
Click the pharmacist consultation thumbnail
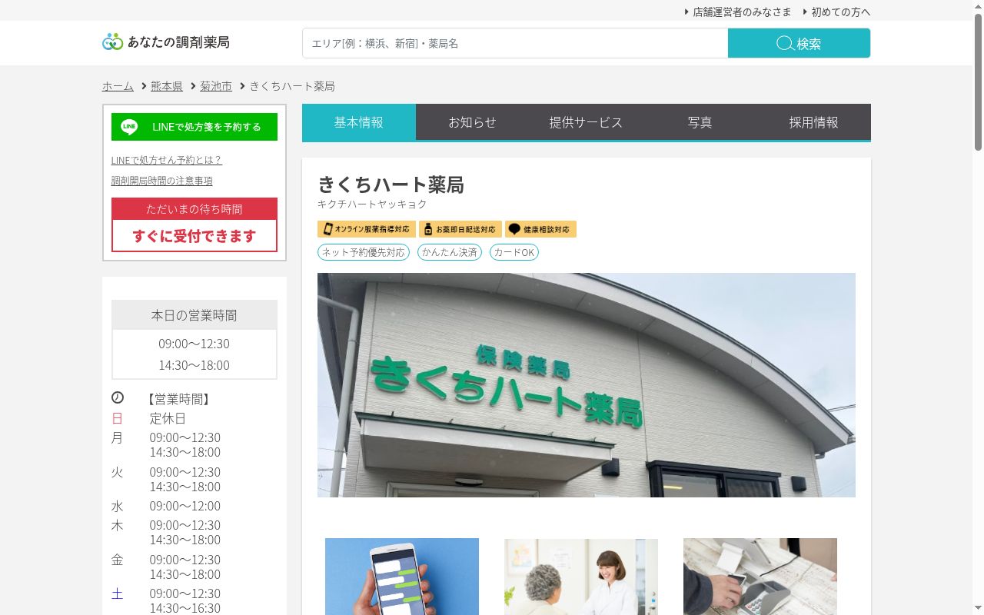pos(581,577)
